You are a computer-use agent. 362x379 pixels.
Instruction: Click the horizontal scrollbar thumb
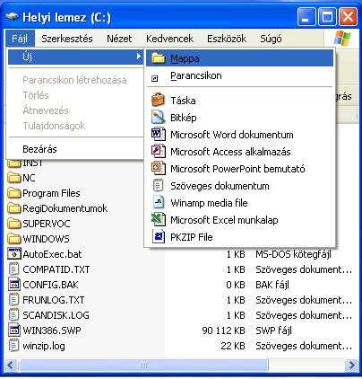(143, 365)
